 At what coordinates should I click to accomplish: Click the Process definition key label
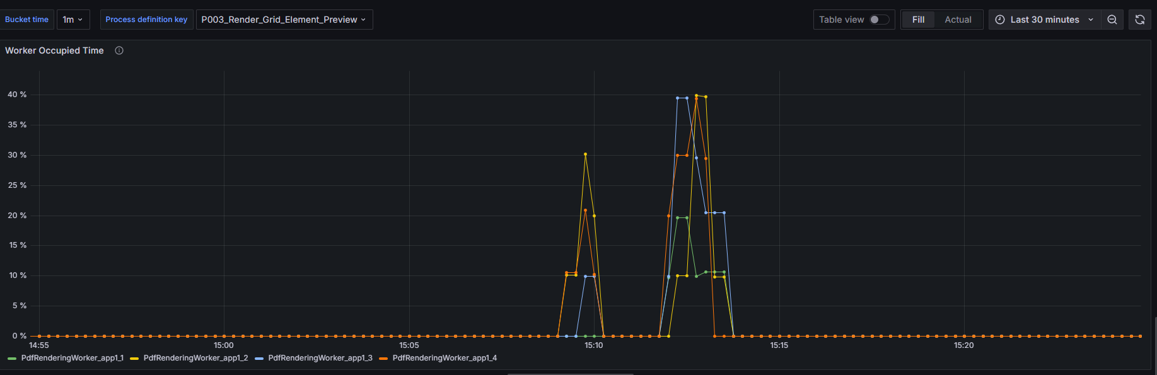point(146,20)
